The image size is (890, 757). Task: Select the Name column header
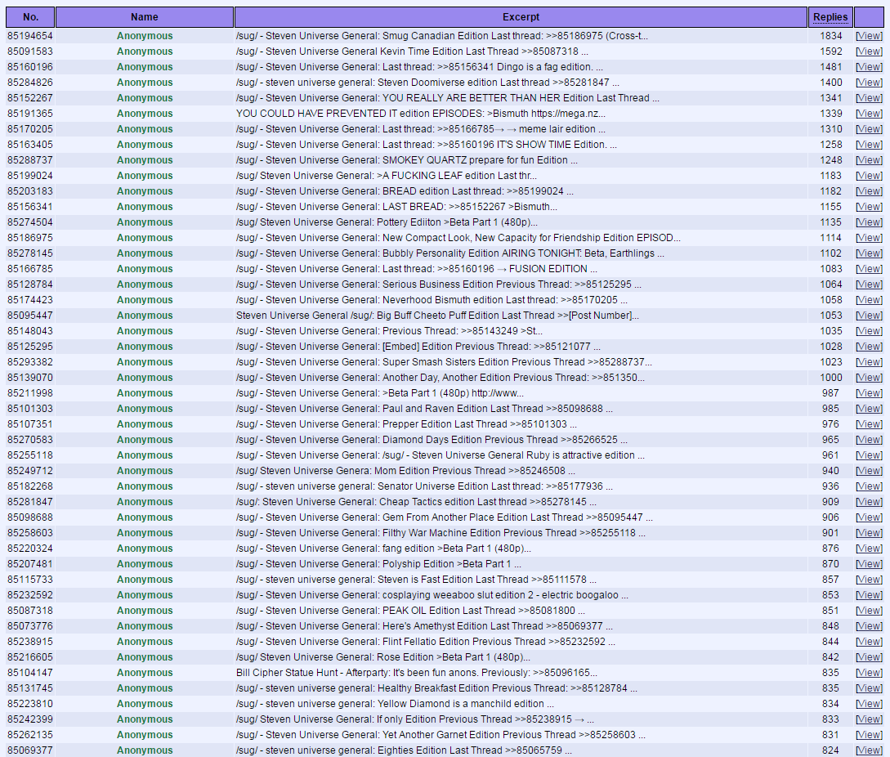144,17
